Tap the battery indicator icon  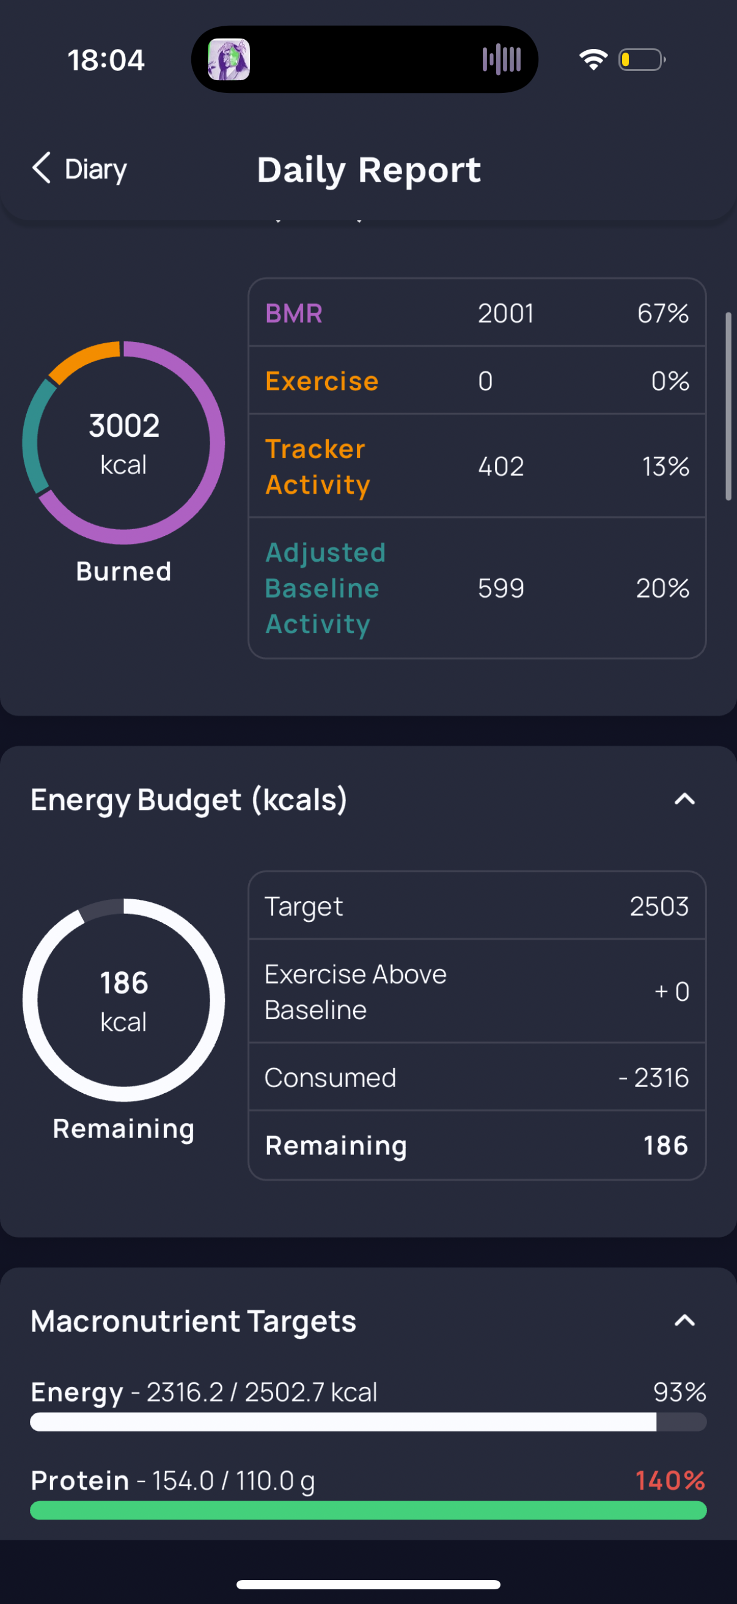pyautogui.click(x=642, y=60)
